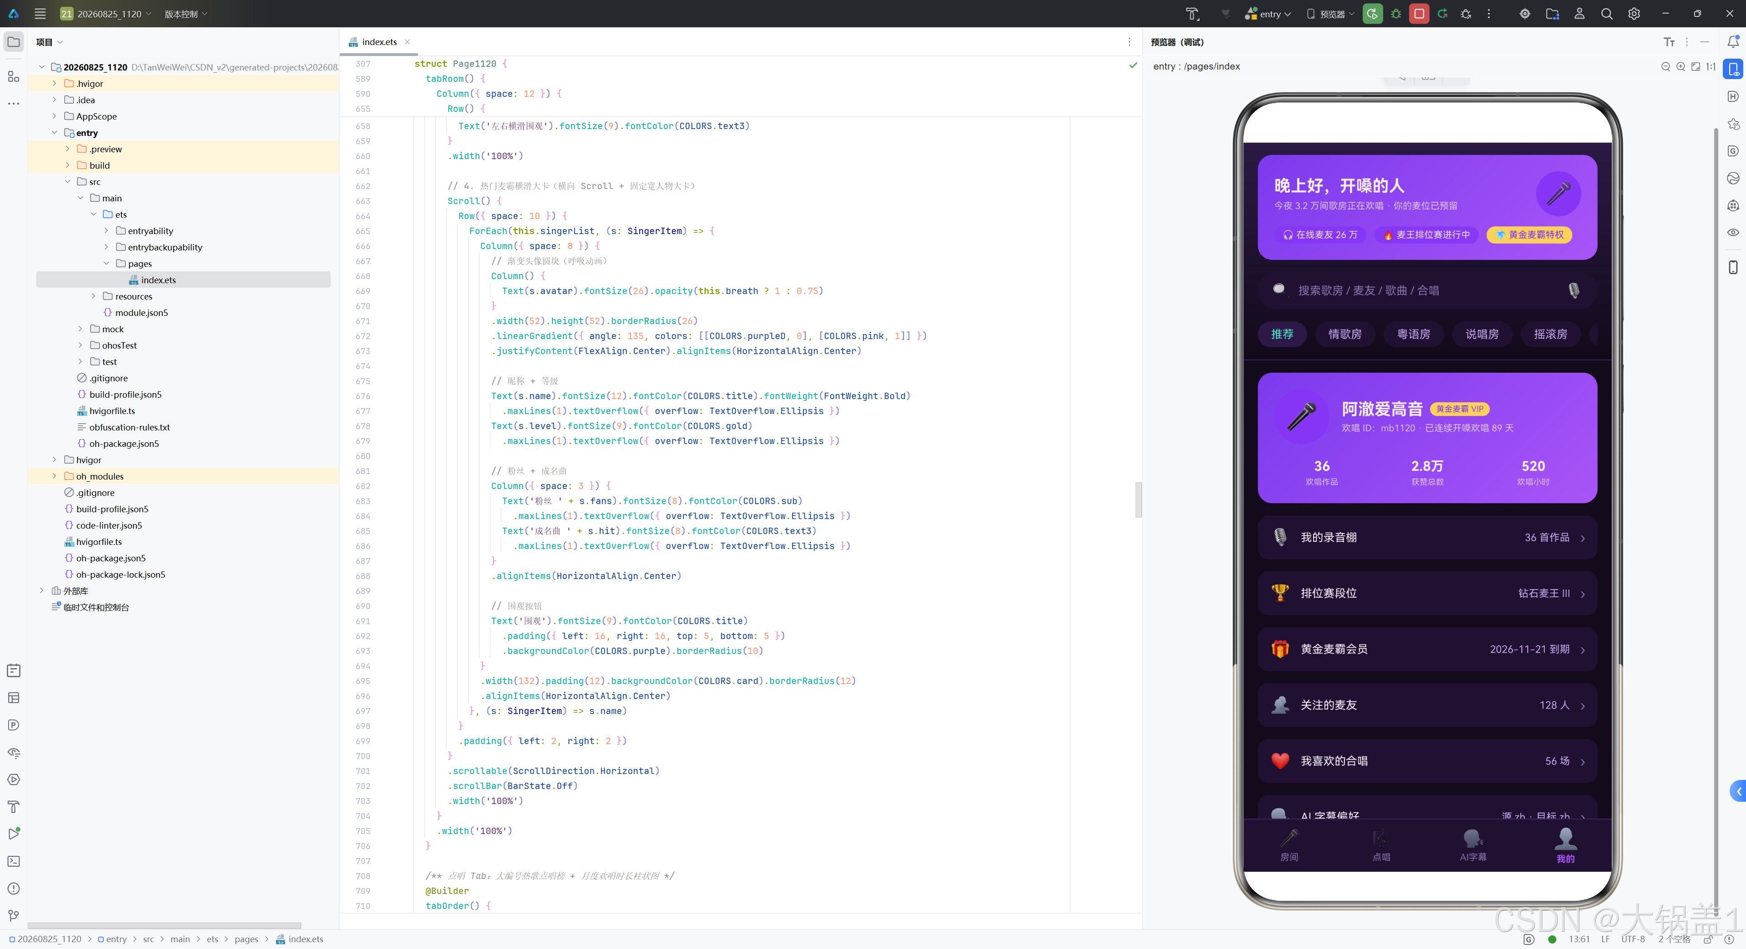Open editor tab options three-dot menu
This screenshot has height=949, width=1746.
[x=1129, y=42]
